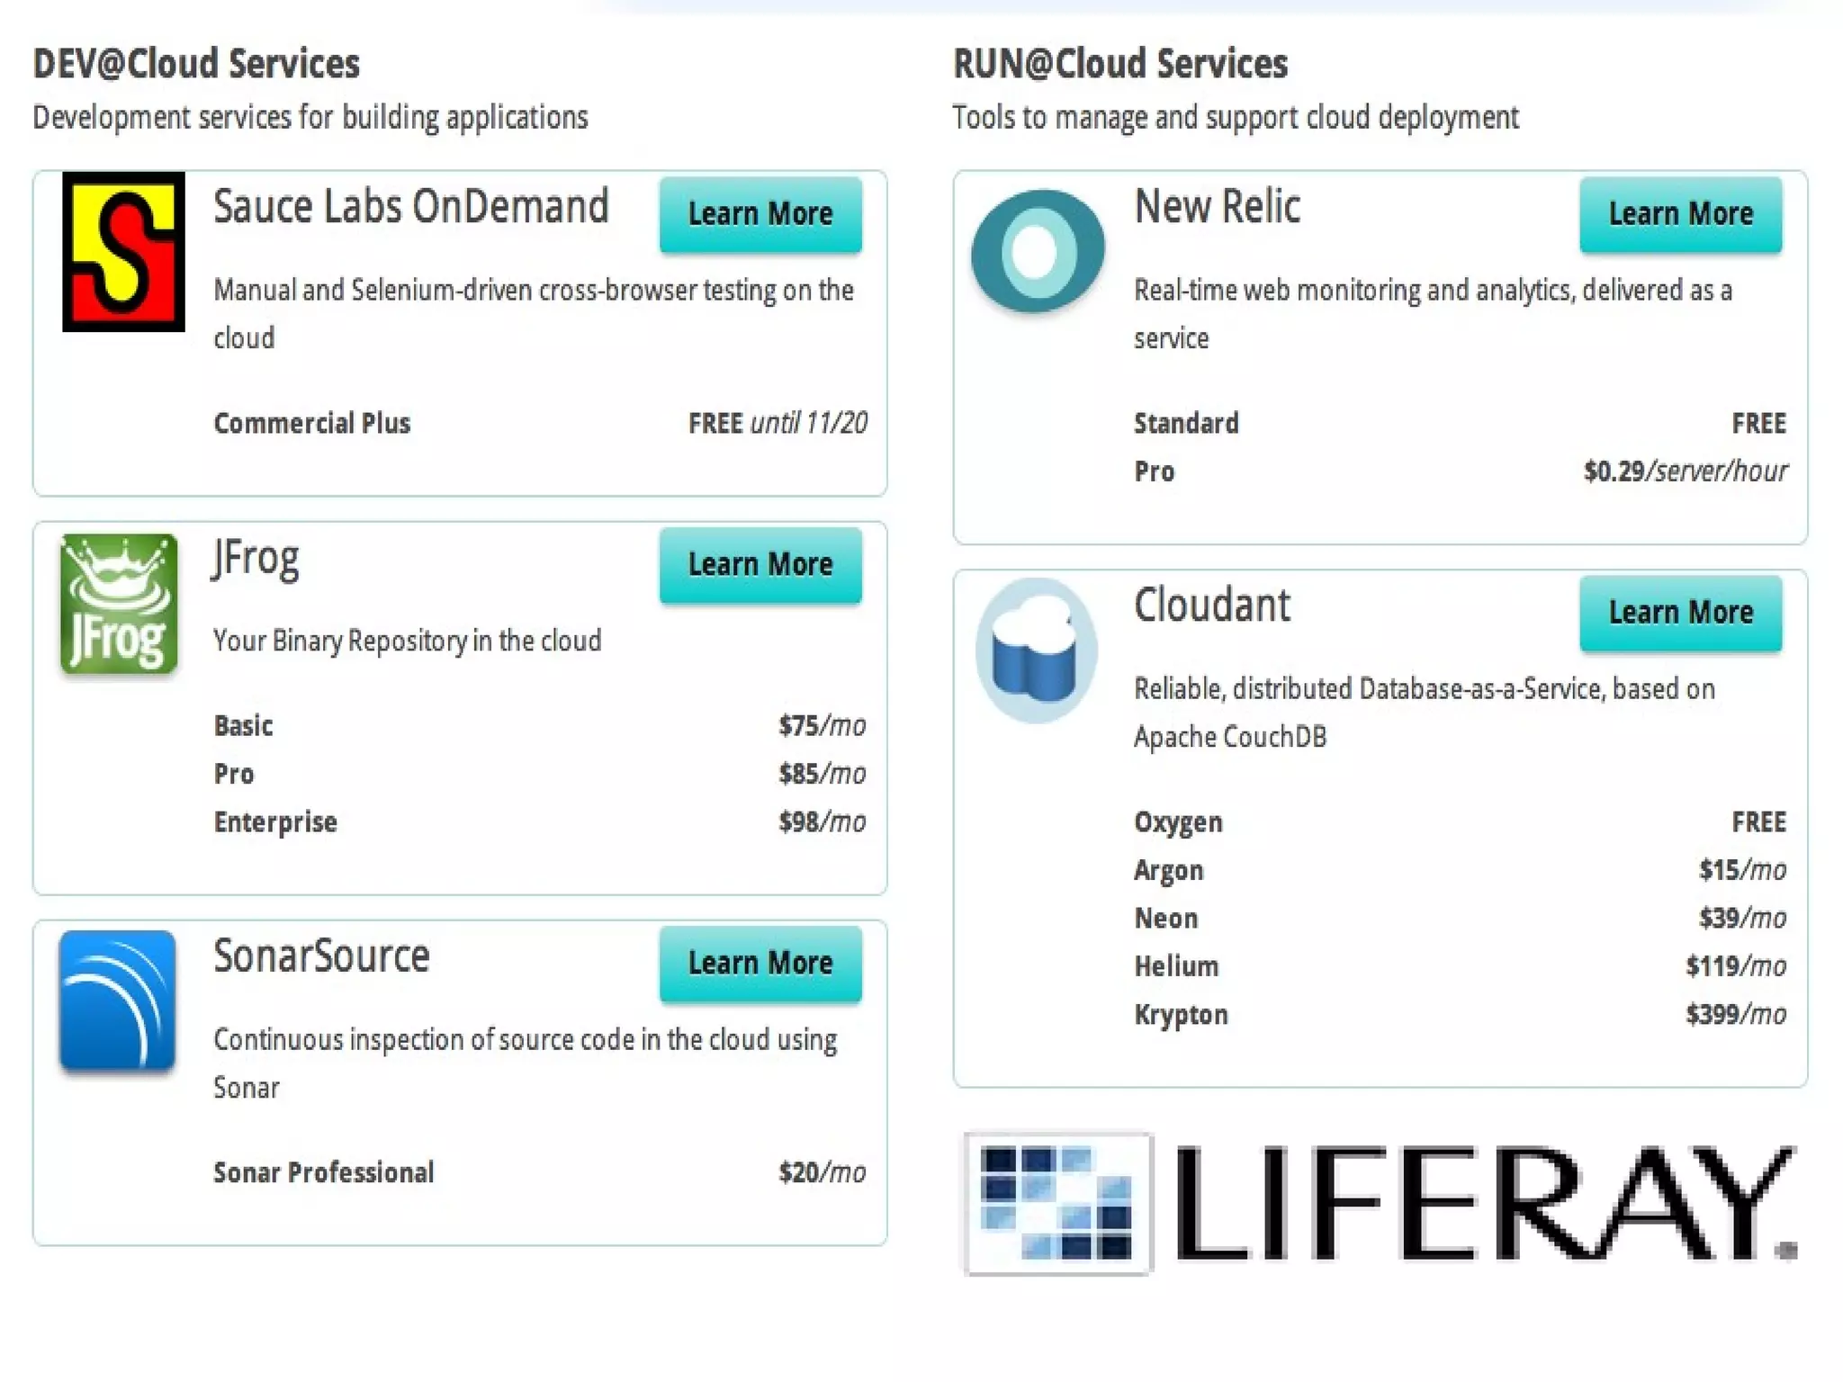Click the Cloudant database cloud logo
This screenshot has width=1843, height=1382.
pyautogui.click(x=1037, y=651)
